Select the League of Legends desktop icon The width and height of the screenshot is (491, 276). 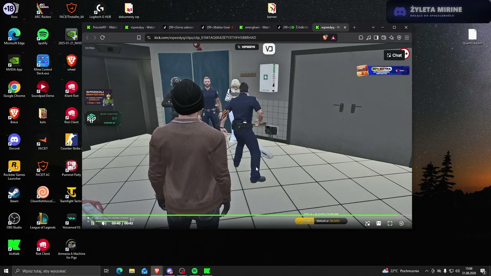[x=43, y=221]
